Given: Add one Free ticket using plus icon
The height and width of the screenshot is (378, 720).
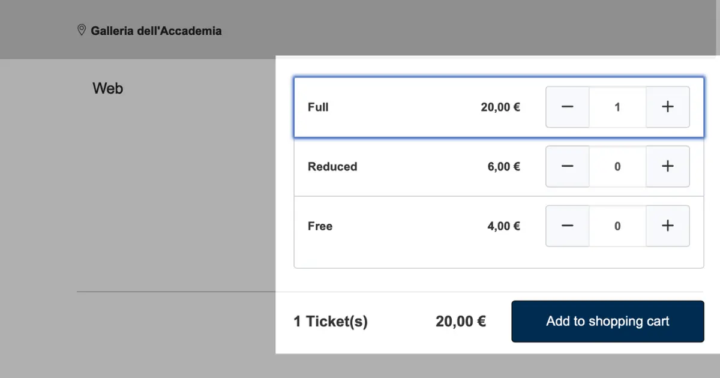Looking at the screenshot, I should point(668,226).
